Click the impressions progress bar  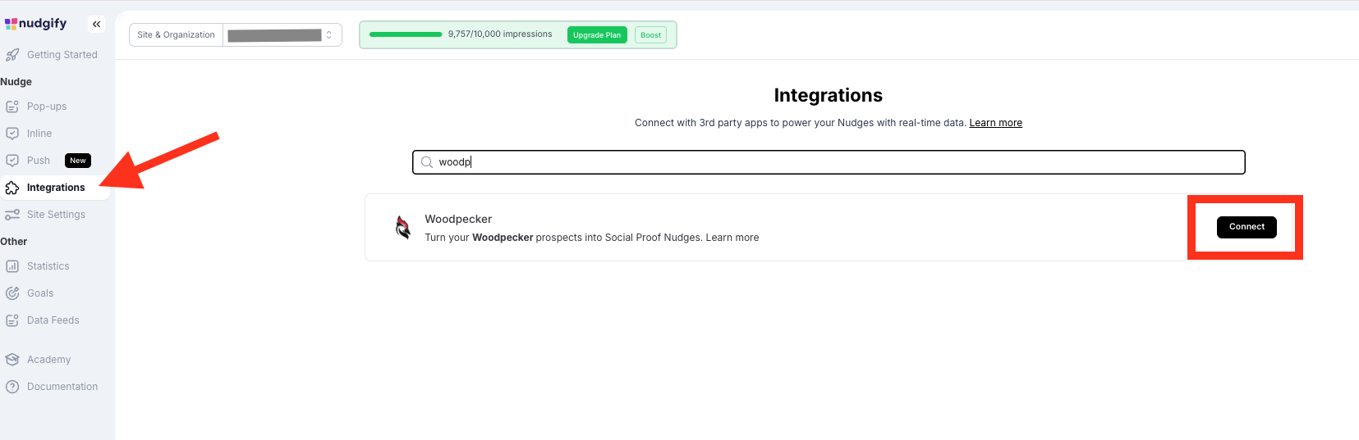(x=406, y=34)
